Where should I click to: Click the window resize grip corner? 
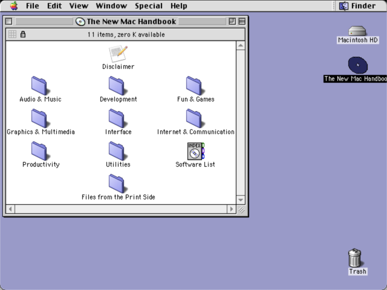(x=241, y=210)
